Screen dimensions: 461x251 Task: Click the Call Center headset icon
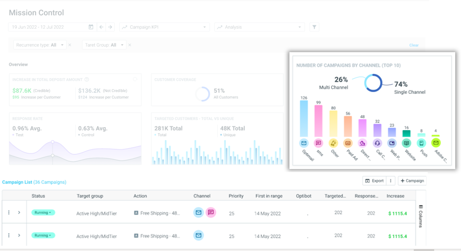pyautogui.click(x=377, y=143)
